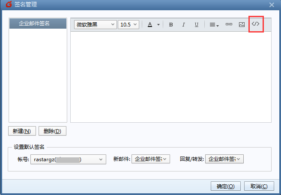Open the 微软雅黑 font family dropdown
Screen dimensions: 281x195
(95, 25)
